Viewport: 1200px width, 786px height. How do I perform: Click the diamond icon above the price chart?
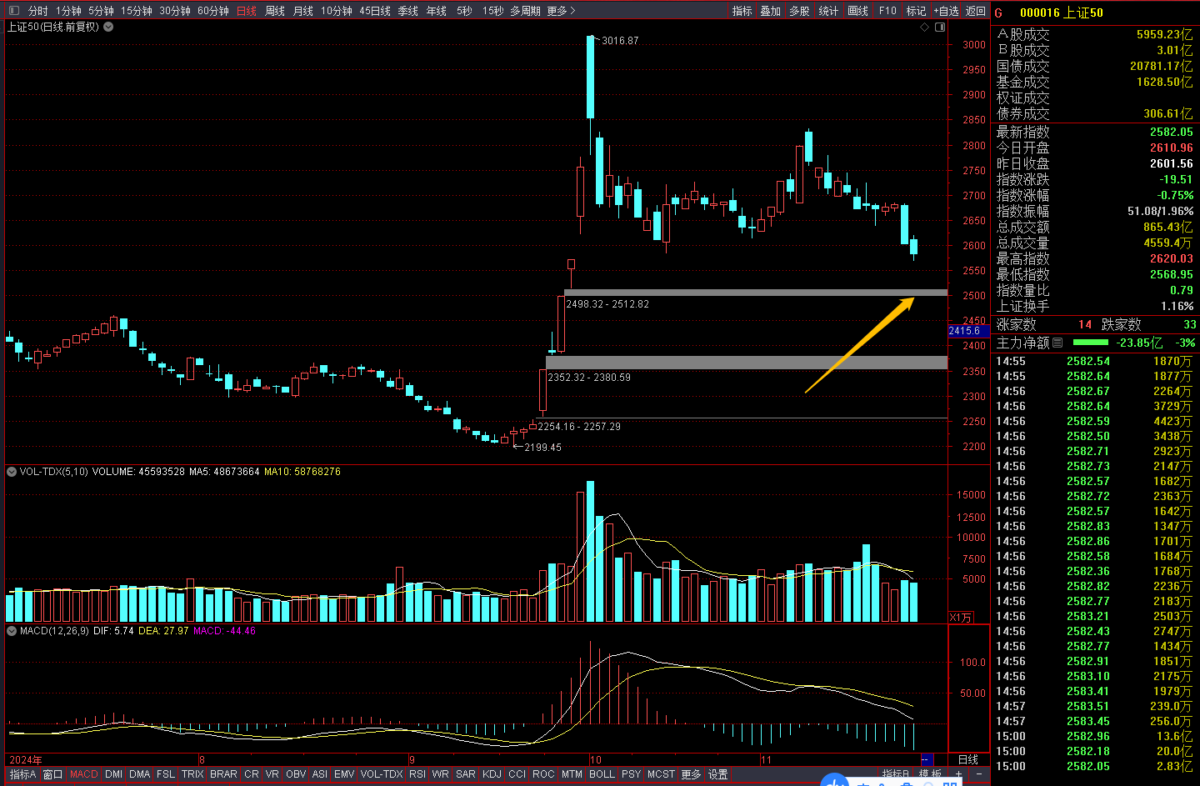click(x=924, y=28)
